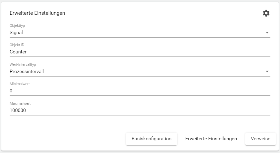
Task: Expand the Objekttyp dropdown arrow
Action: (267, 33)
